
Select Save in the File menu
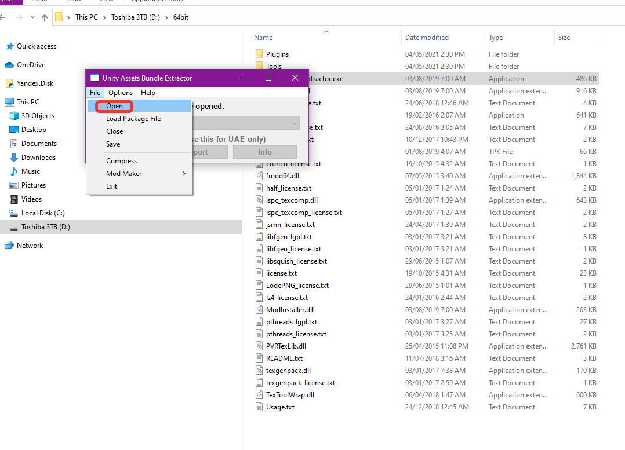tap(139, 144)
